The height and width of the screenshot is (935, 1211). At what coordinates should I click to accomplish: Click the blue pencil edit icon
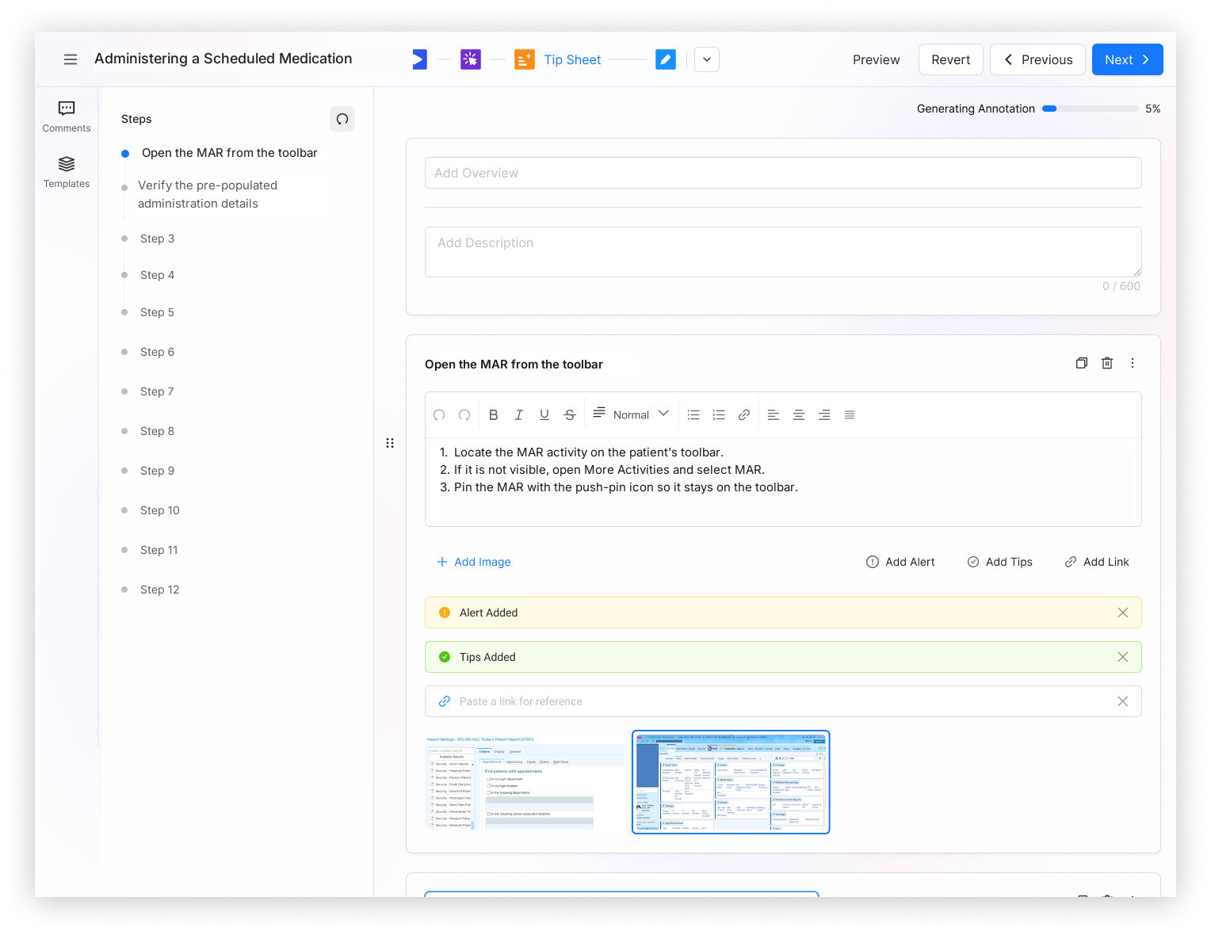tap(666, 59)
